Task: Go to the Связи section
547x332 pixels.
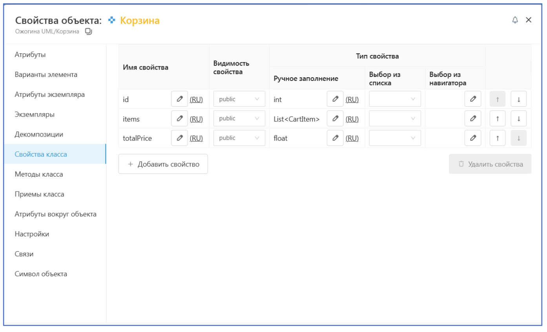Action: (x=24, y=254)
